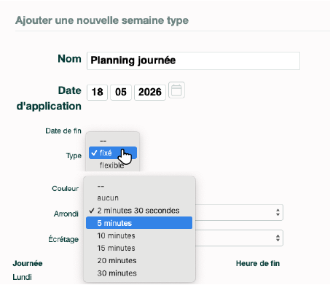Click the Nom label
This screenshot has width=330, height=285.
tap(69, 59)
